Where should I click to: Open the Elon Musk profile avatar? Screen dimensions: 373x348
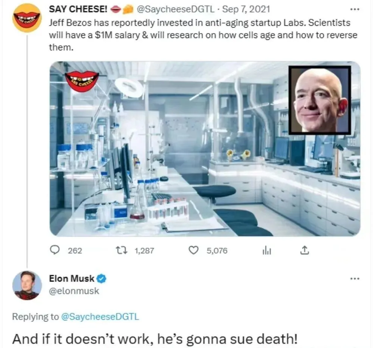(27, 285)
